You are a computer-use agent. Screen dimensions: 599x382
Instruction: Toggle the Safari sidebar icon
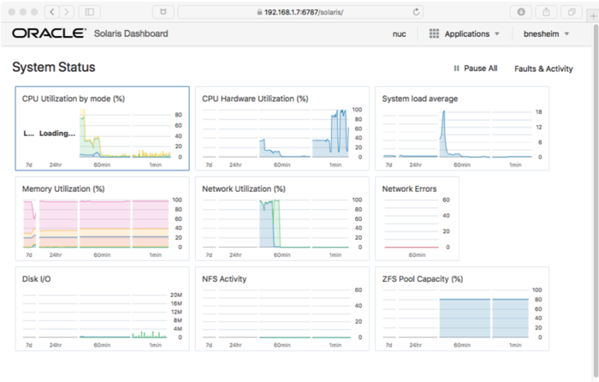[90, 12]
